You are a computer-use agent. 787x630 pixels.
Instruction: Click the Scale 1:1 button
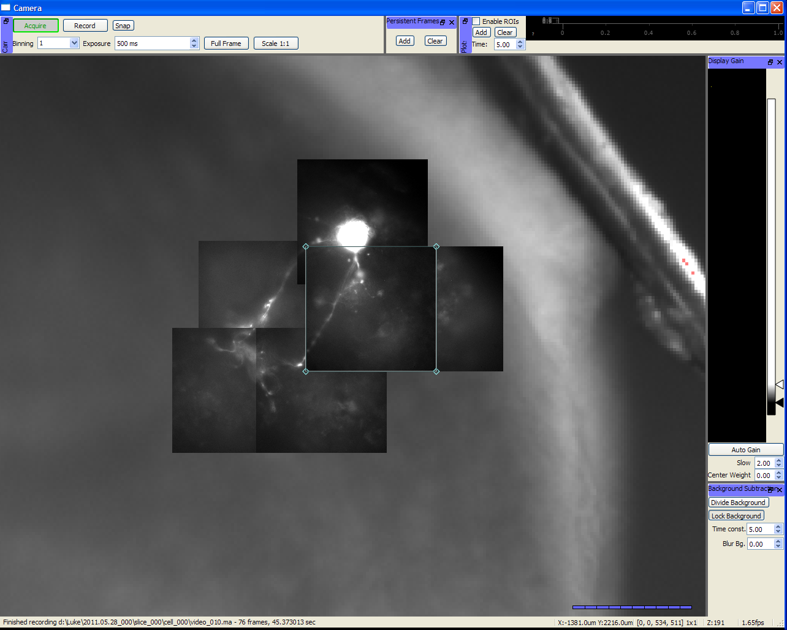point(276,44)
